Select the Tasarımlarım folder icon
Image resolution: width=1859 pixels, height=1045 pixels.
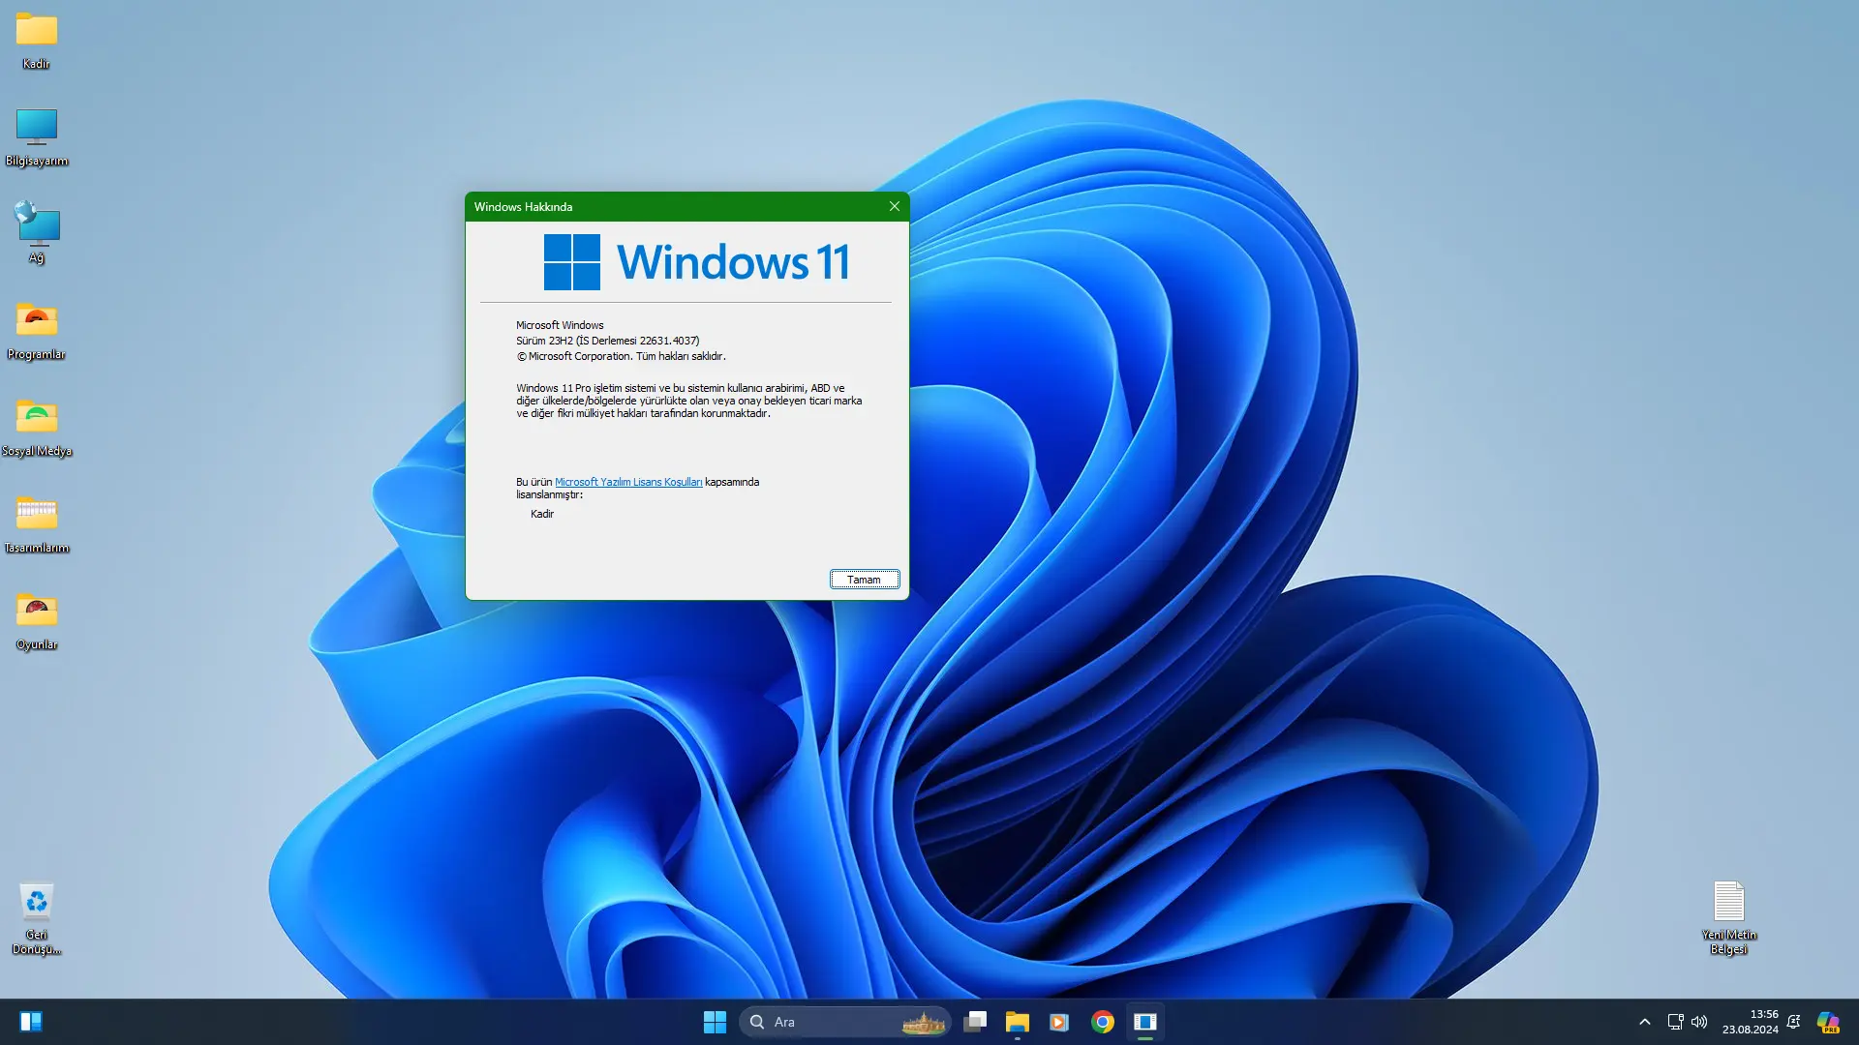point(36,524)
